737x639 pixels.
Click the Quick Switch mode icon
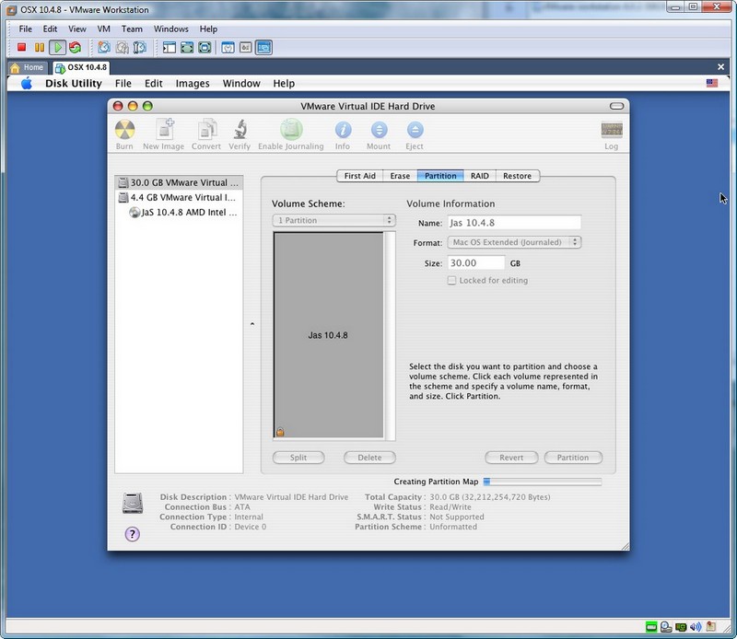pos(187,48)
